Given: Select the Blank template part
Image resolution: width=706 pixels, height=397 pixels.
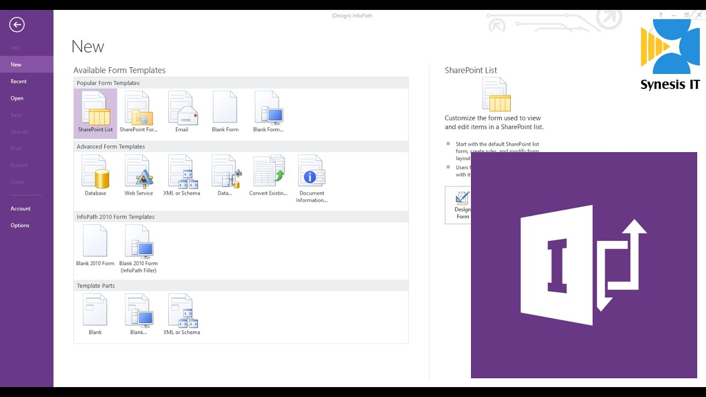Looking at the screenshot, I should click(x=95, y=315).
